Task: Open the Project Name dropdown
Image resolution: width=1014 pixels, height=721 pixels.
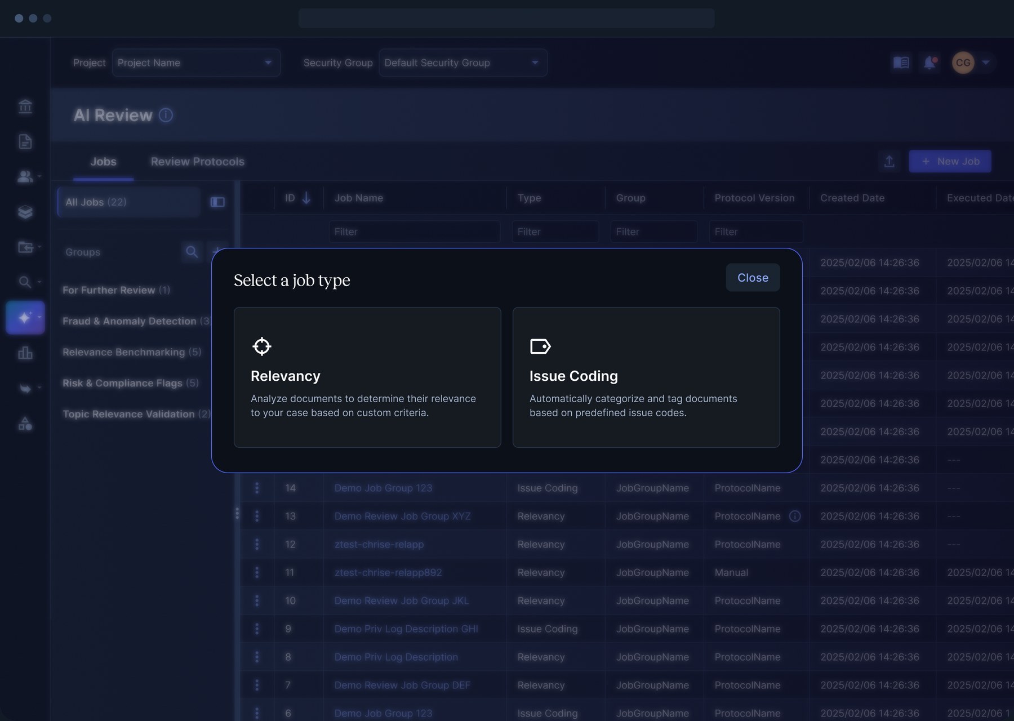Action: pyautogui.click(x=196, y=63)
